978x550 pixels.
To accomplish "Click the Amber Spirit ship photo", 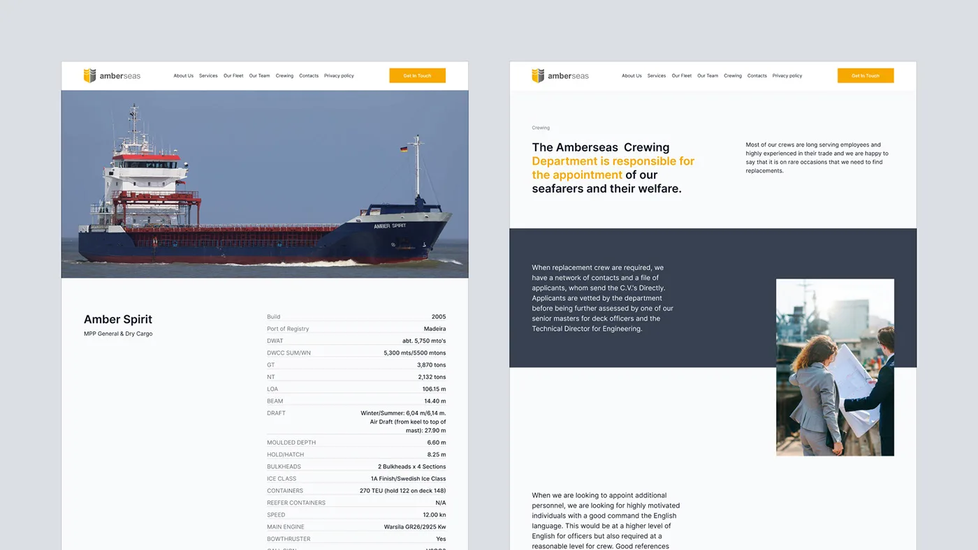I will tap(265, 184).
